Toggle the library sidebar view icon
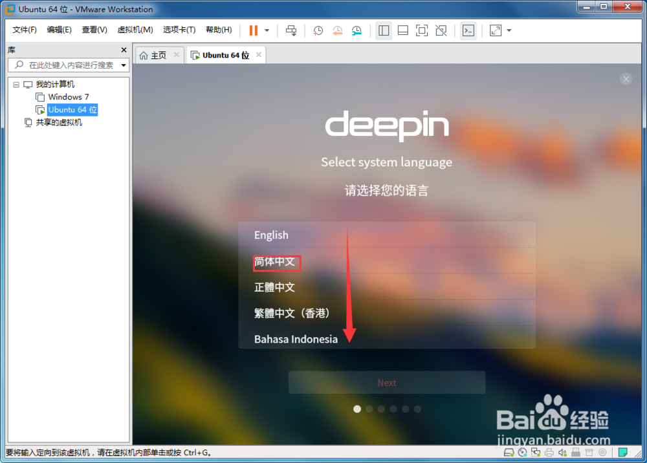 [384, 30]
